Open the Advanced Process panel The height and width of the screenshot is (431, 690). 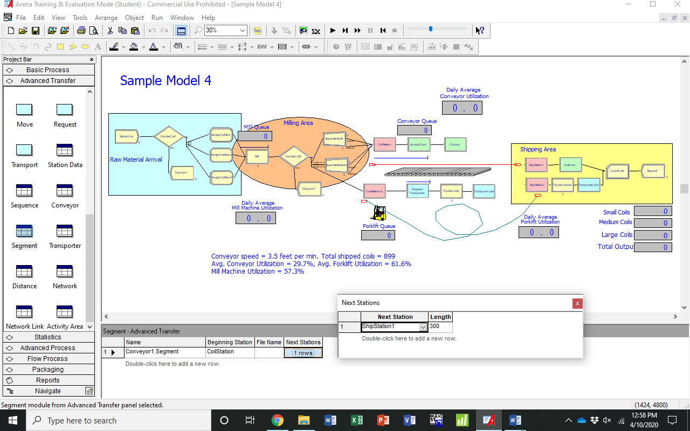[x=49, y=348]
